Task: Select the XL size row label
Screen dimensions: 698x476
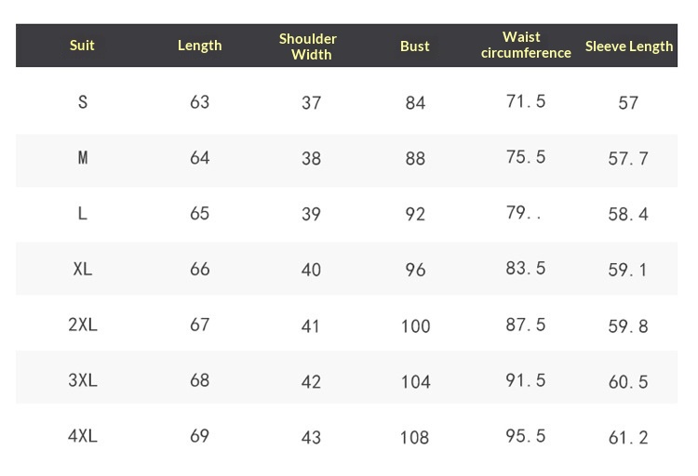Action: click(83, 270)
